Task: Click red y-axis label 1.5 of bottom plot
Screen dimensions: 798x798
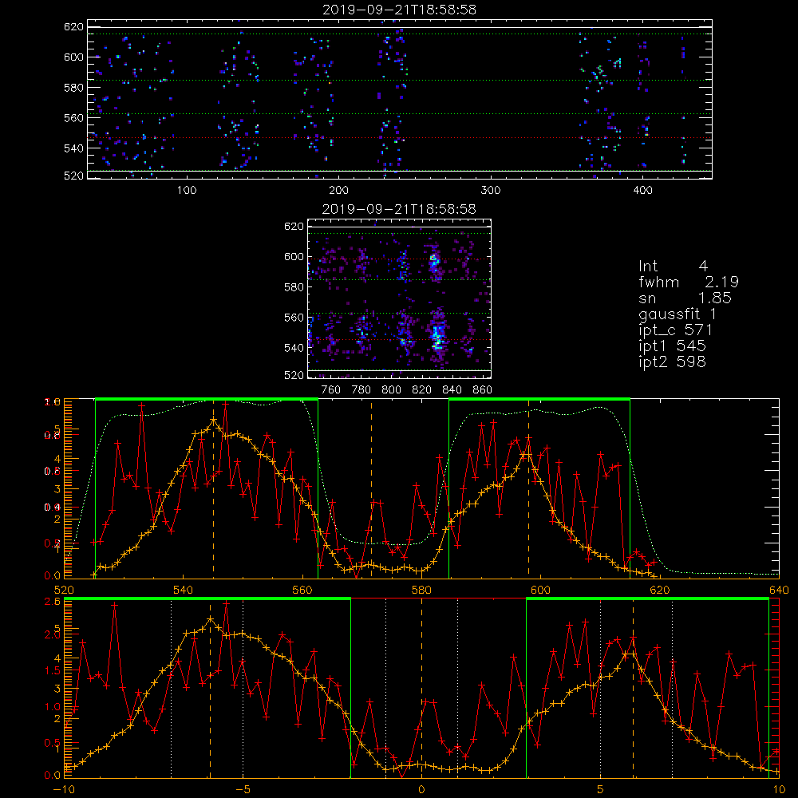Action: pyautogui.click(x=53, y=671)
